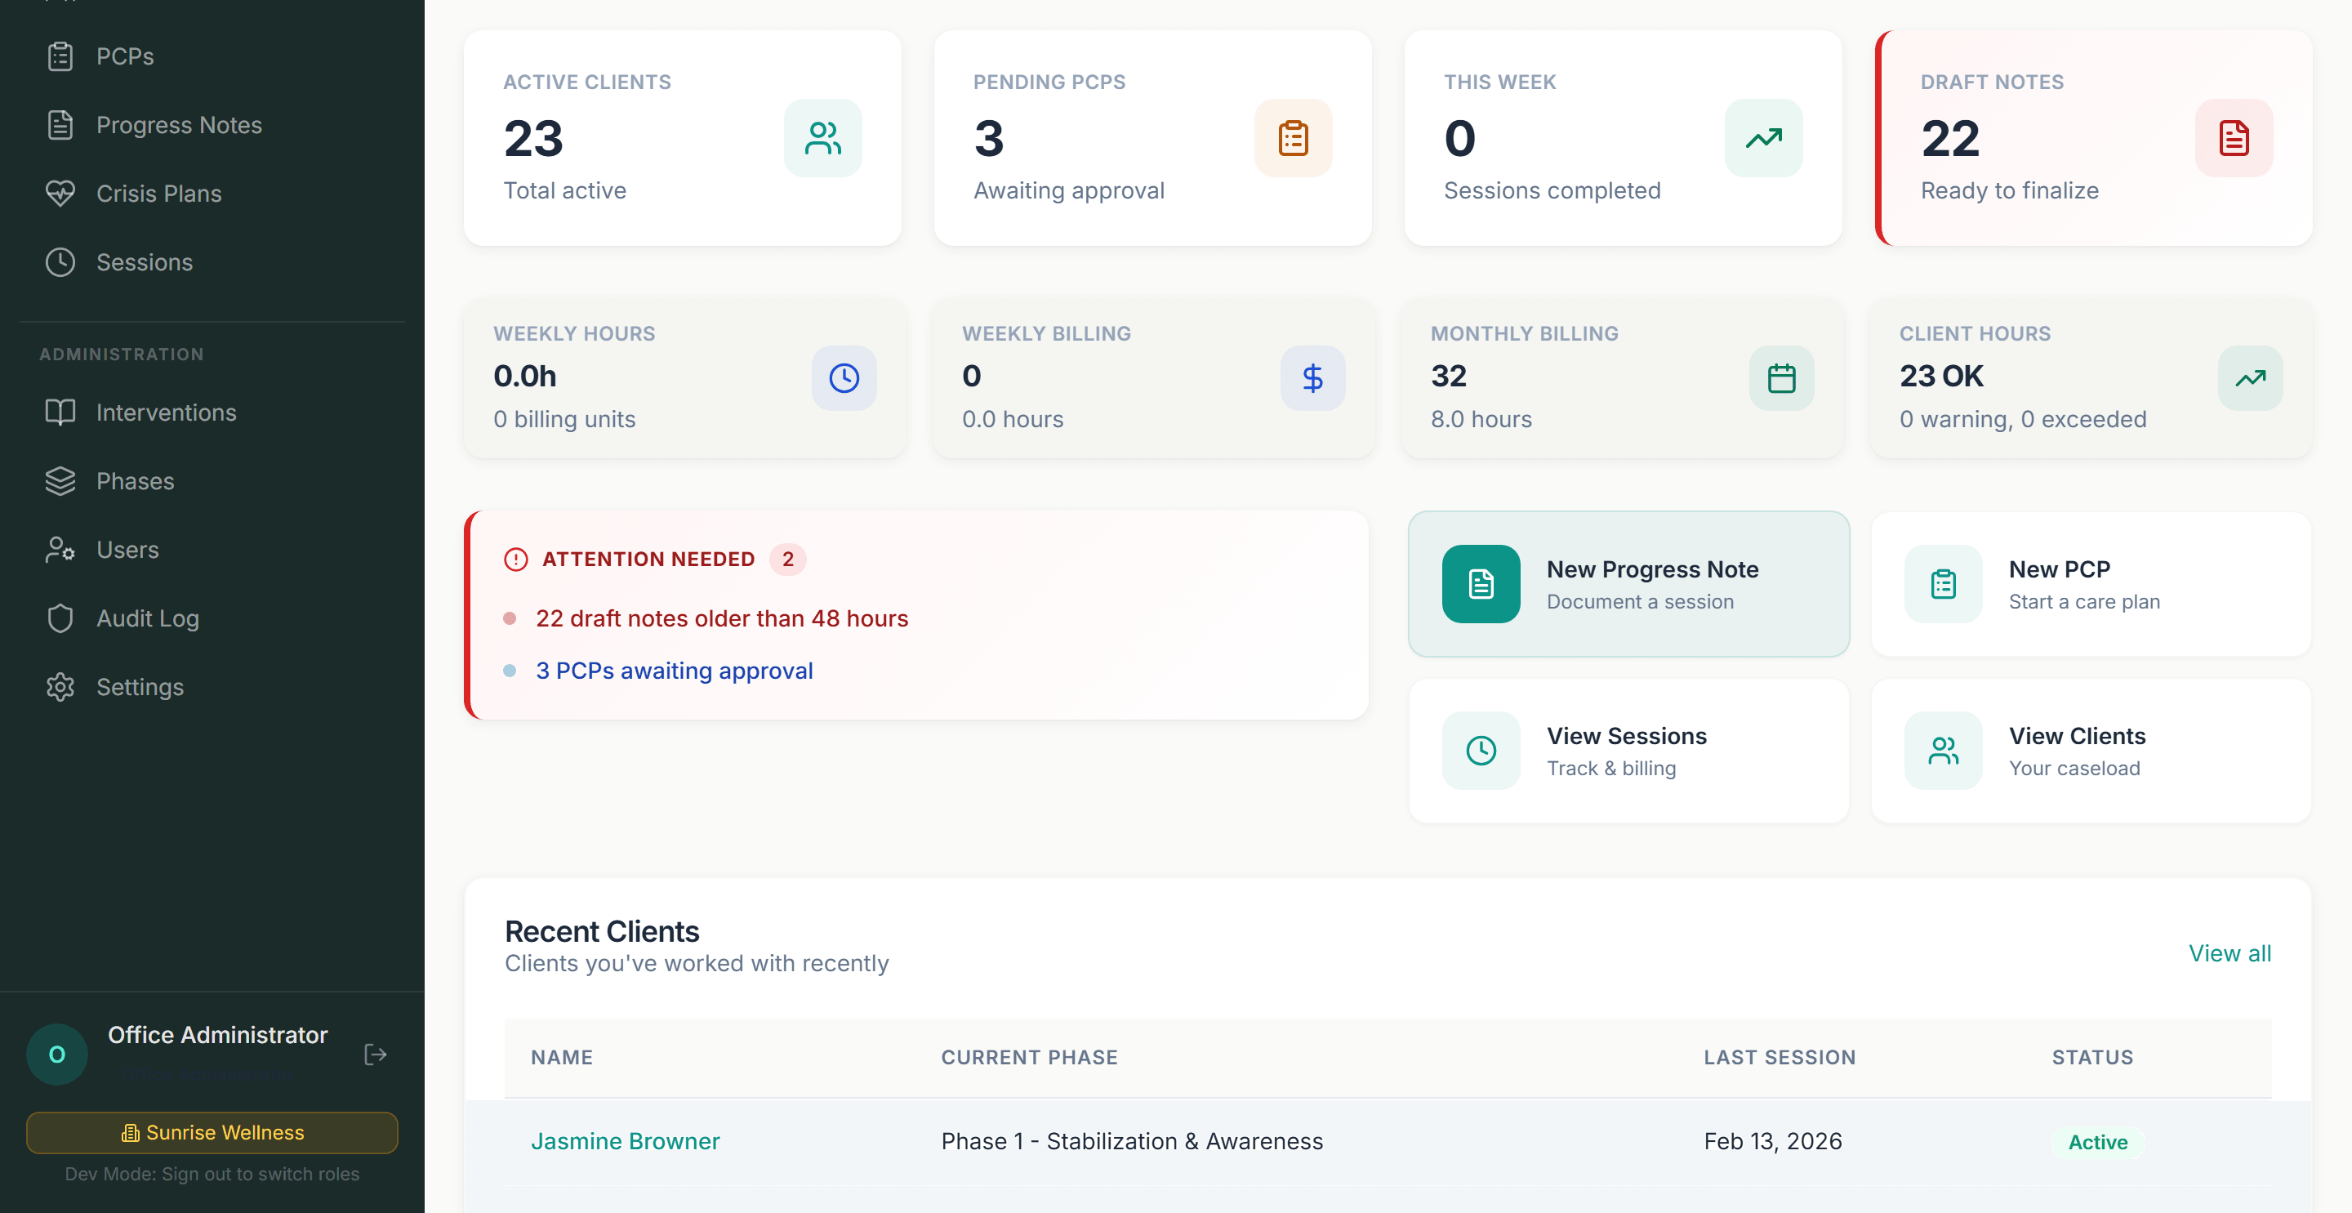2352x1213 pixels.
Task: Open Jasmine Browner's client profile
Action: pyautogui.click(x=626, y=1140)
